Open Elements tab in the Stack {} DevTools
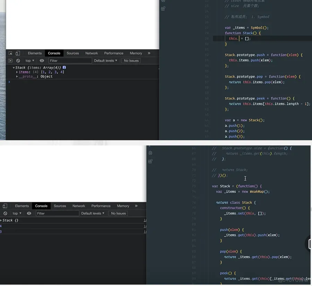The image size is (312, 286). (22, 206)
